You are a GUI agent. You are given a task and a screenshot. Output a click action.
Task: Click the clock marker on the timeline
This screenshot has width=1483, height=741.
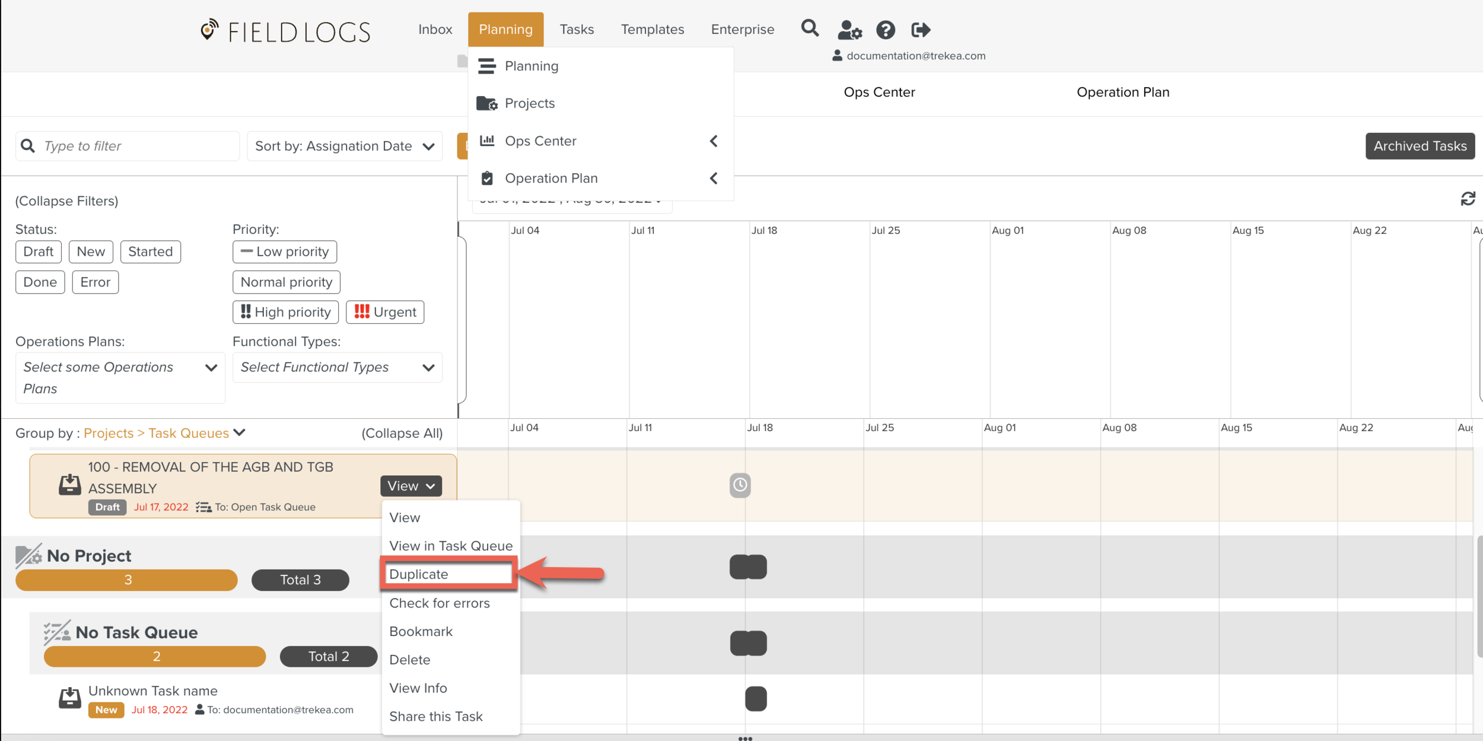tap(740, 485)
